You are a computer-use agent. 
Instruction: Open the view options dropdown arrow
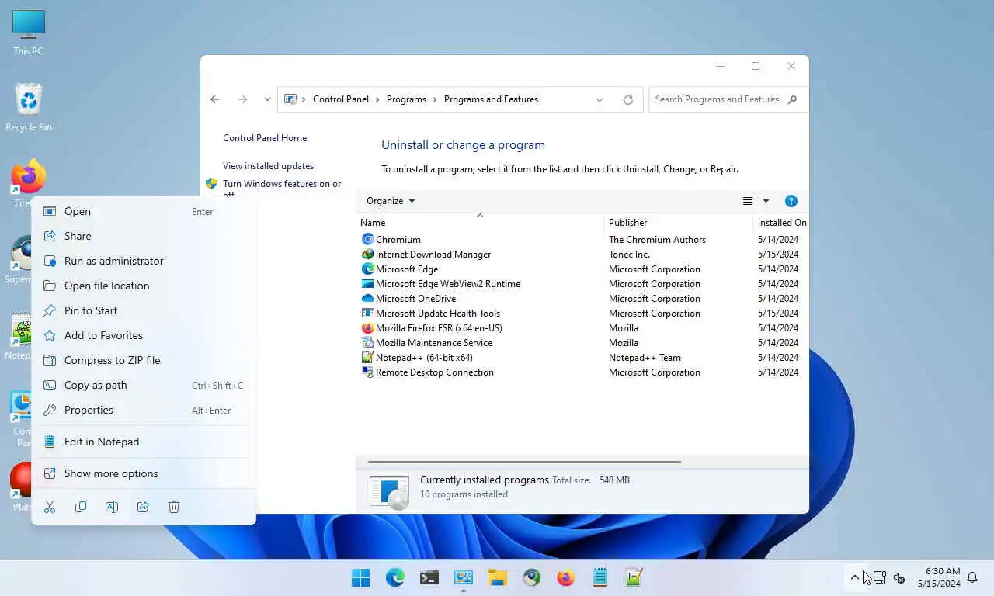click(x=766, y=201)
